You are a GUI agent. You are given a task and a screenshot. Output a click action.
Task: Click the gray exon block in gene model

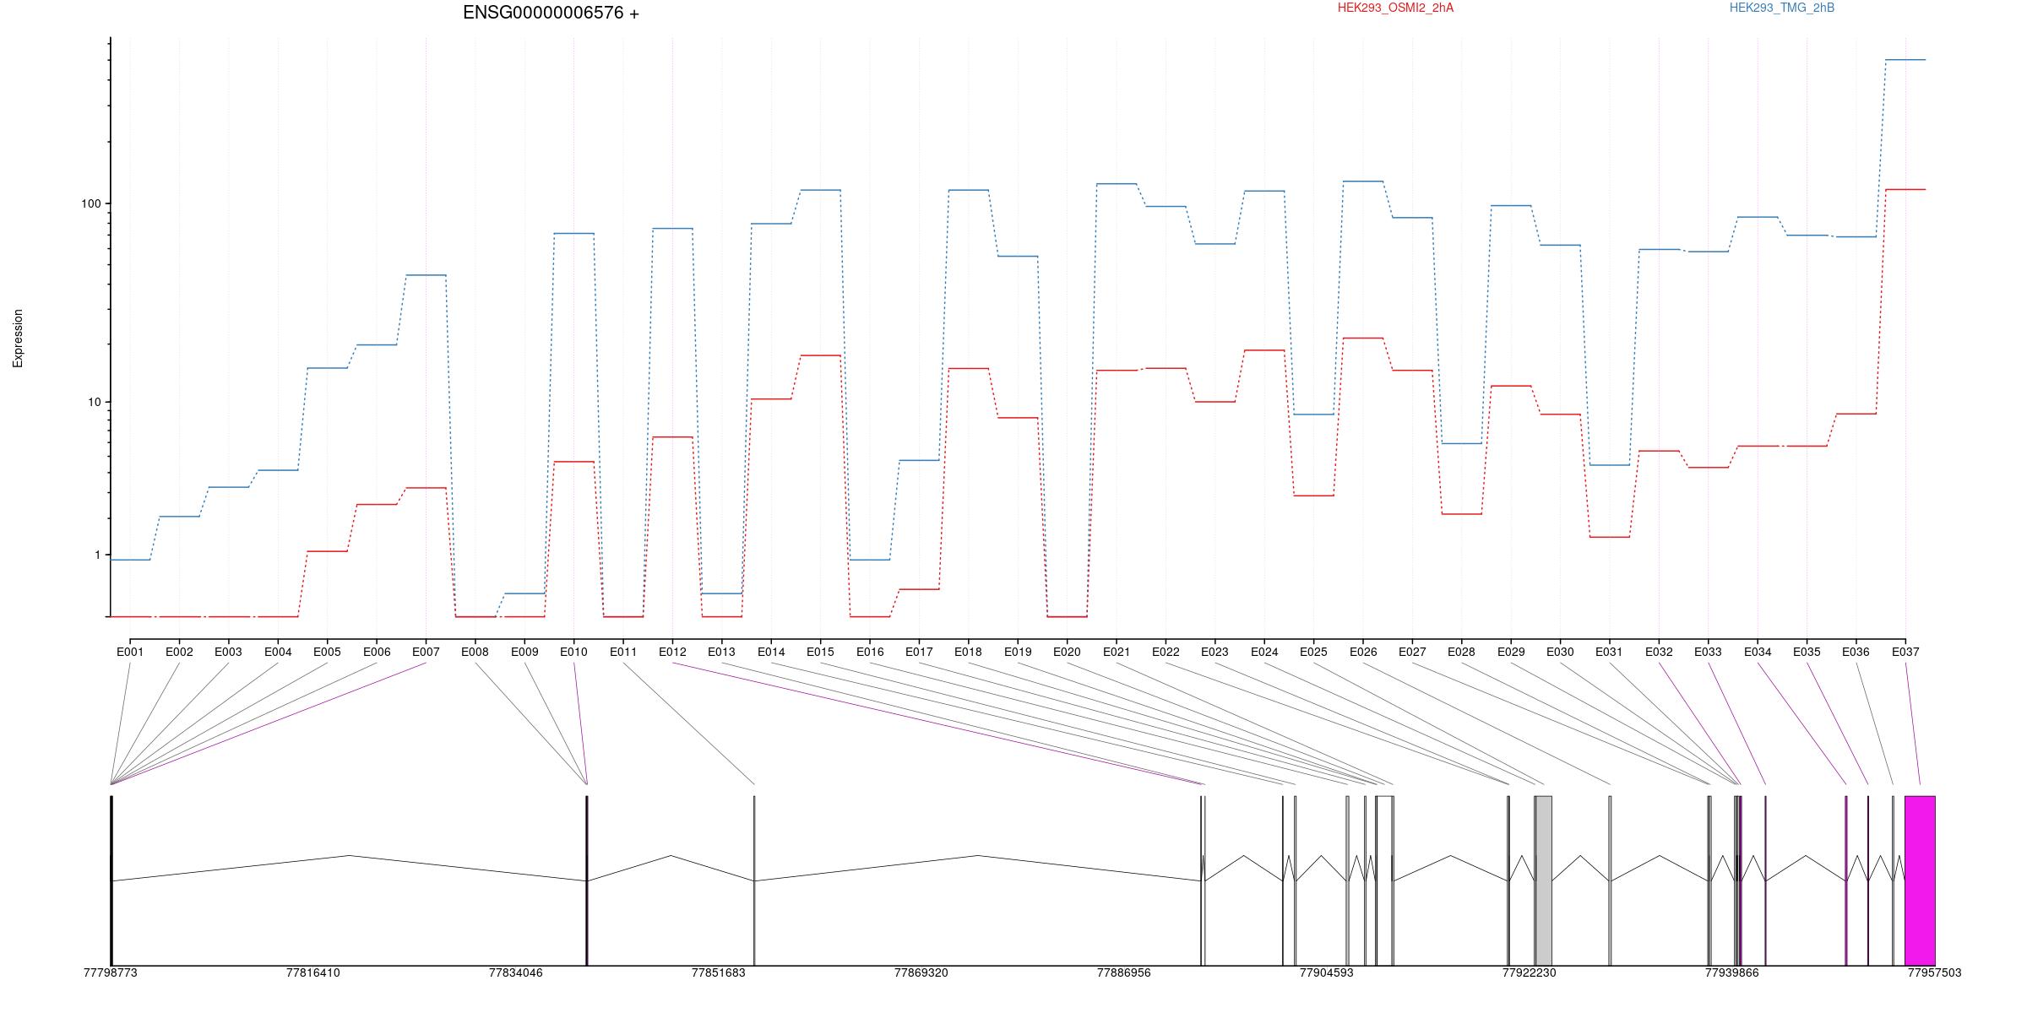point(1543,880)
